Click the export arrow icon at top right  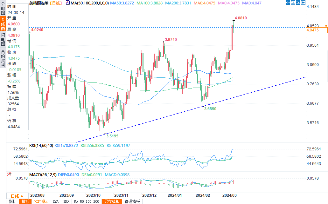coord(303,3)
